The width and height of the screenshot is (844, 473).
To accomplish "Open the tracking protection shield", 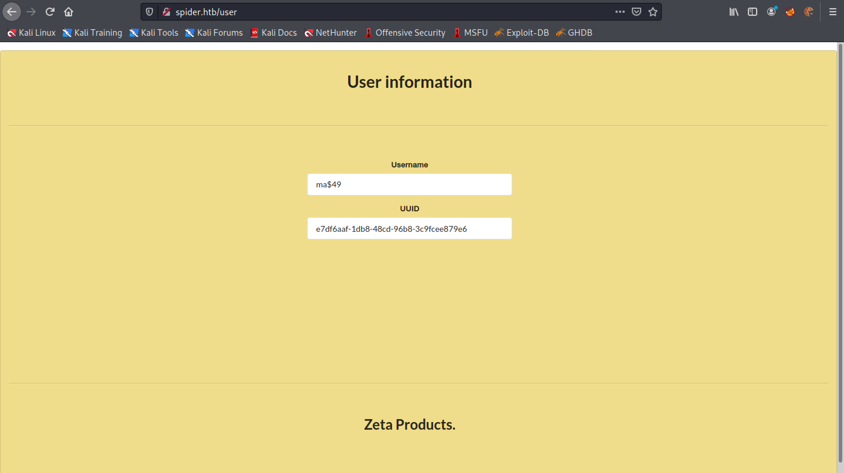I will 149,12.
